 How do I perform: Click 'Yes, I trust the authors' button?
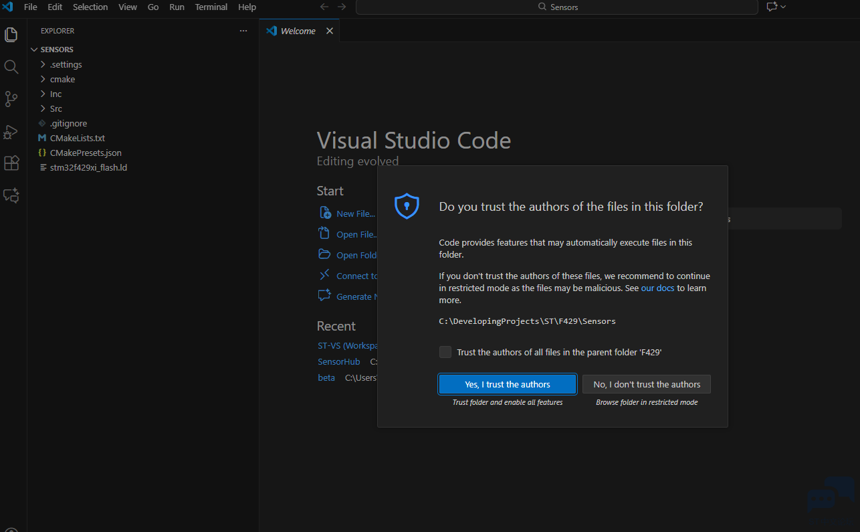(507, 384)
